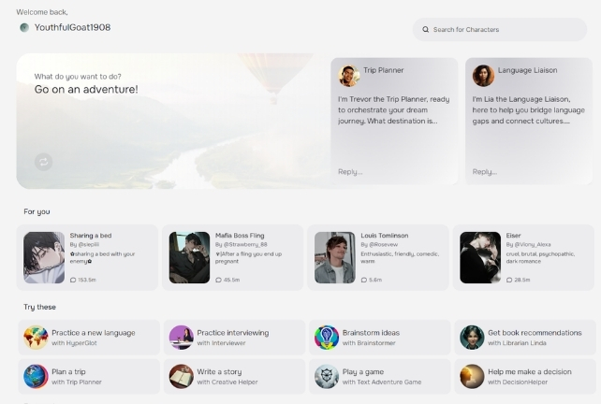The image size is (601, 404).
Task: Click the HyperGlot globe icon
Action: (36, 338)
